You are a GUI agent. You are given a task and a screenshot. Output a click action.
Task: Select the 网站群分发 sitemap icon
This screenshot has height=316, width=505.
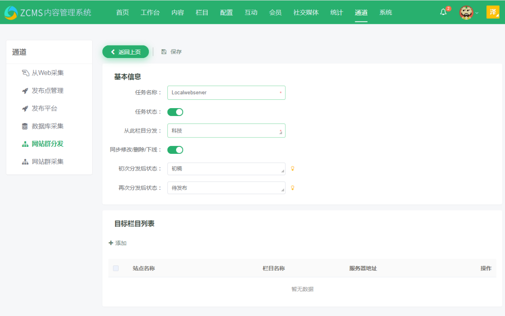pyautogui.click(x=25, y=143)
